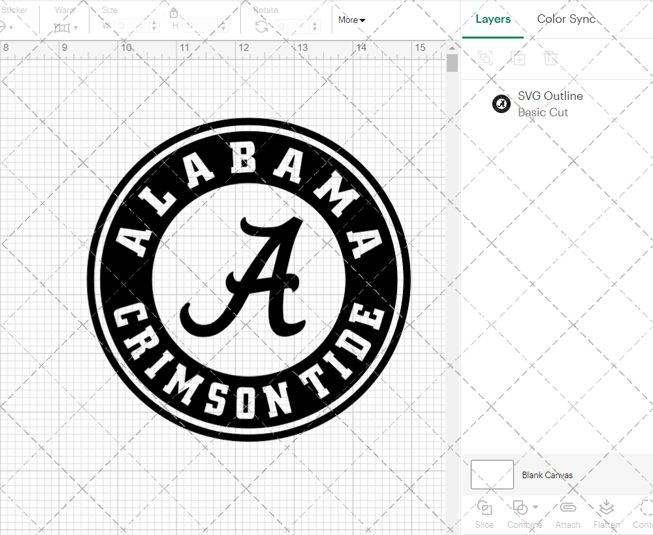Toggle the size lock icon
Screen dimensions: 653x535
(174, 13)
